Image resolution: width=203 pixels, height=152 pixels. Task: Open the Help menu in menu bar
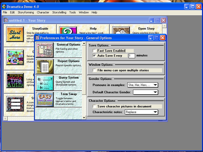[x=94, y=12]
